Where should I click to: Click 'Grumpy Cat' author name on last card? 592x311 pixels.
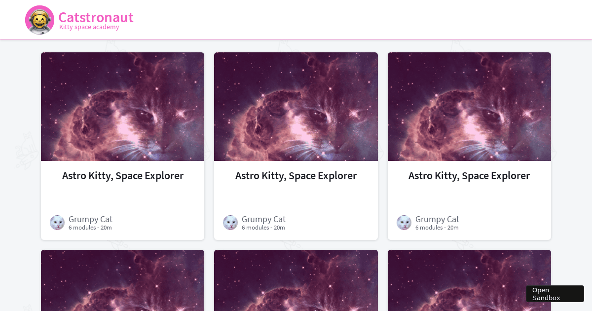pyautogui.click(x=437, y=219)
